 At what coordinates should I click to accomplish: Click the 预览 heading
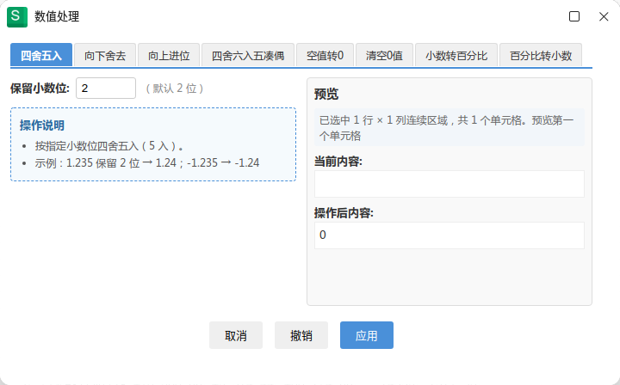326,94
